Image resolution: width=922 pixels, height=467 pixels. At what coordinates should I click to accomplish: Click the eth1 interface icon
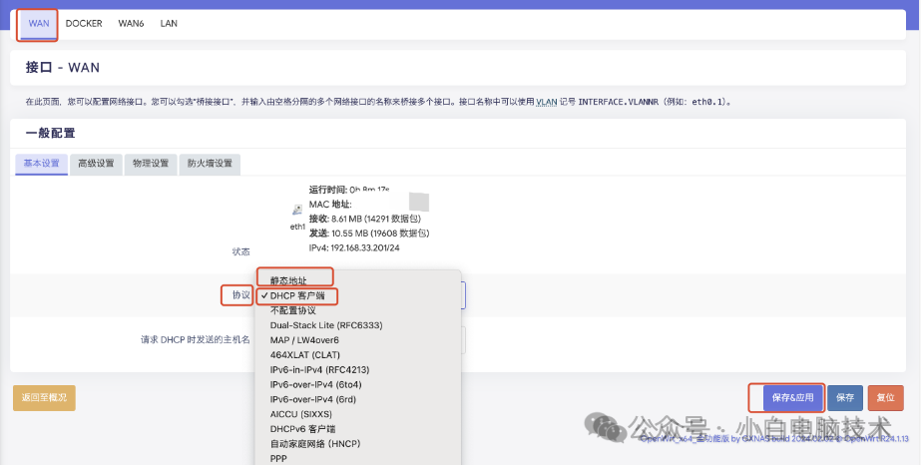(x=297, y=211)
